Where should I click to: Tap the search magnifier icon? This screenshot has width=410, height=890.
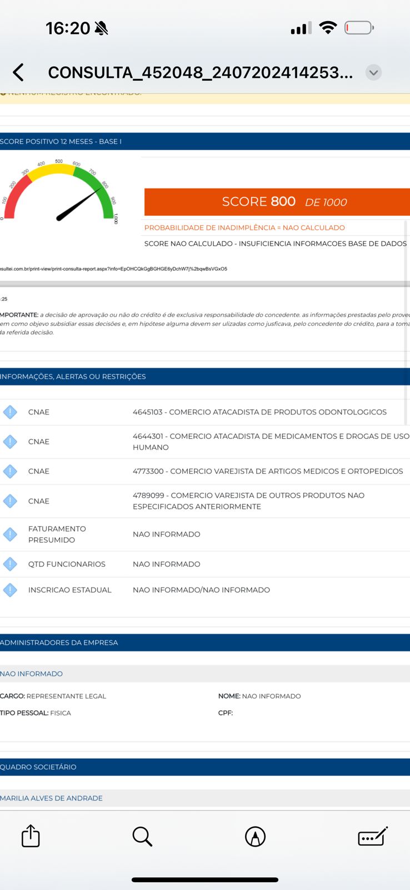[142, 837]
